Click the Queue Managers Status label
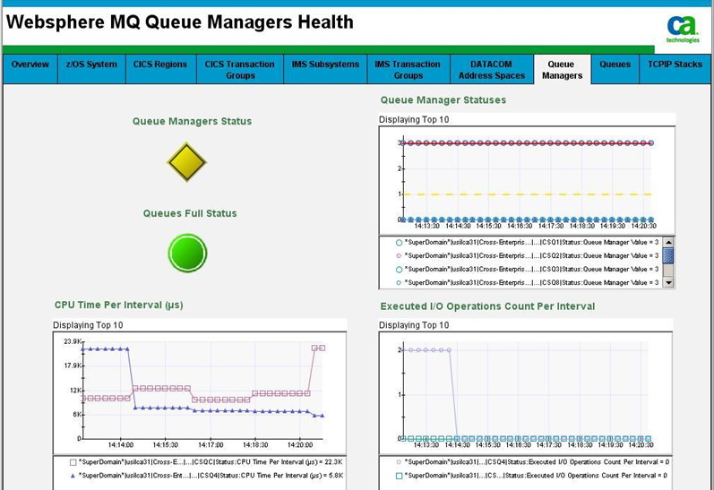The height and width of the screenshot is (490, 714). (x=192, y=121)
